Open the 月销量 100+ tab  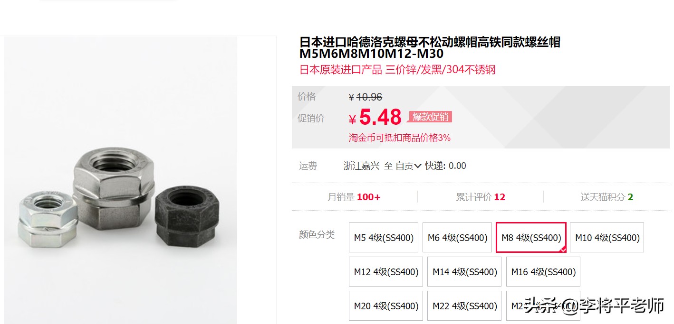[354, 197]
